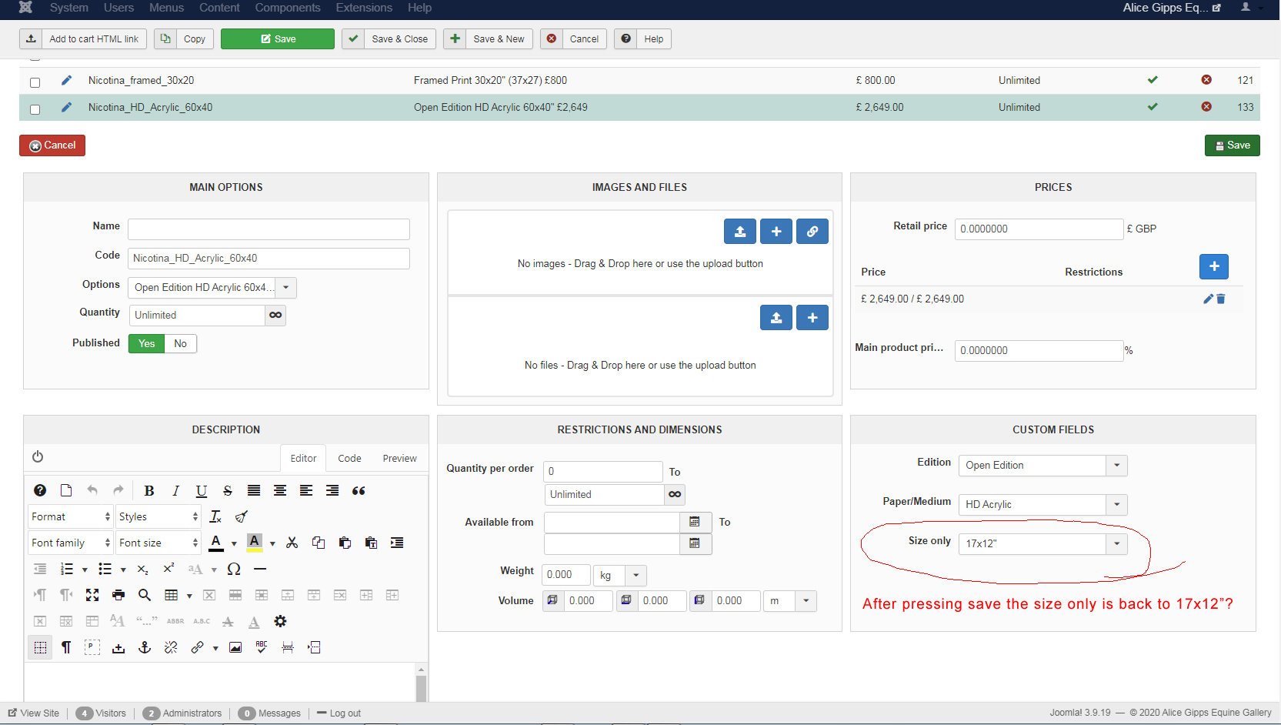The height and width of the screenshot is (725, 1281).
Task: Toggle unlimited quantity with the infinity button
Action: pos(275,316)
